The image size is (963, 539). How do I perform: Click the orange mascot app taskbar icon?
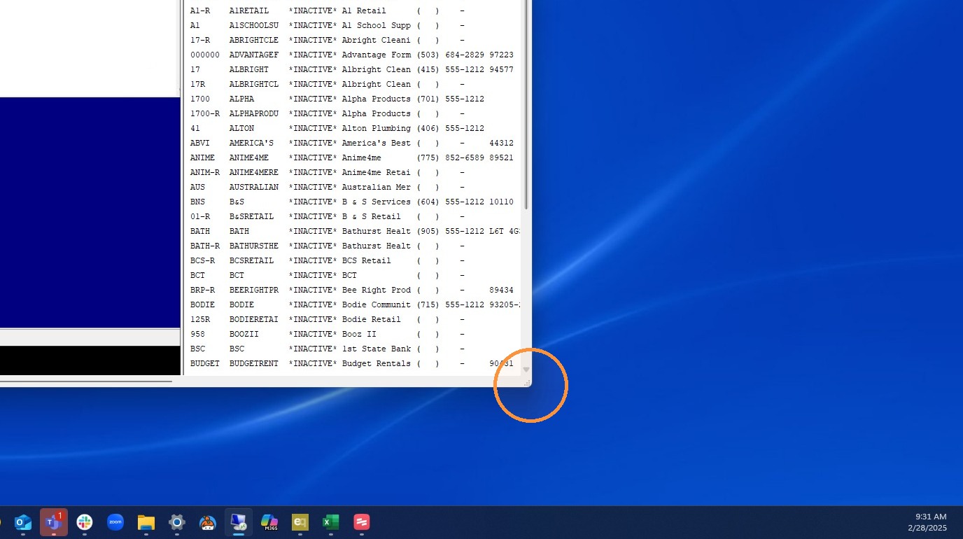[208, 522]
